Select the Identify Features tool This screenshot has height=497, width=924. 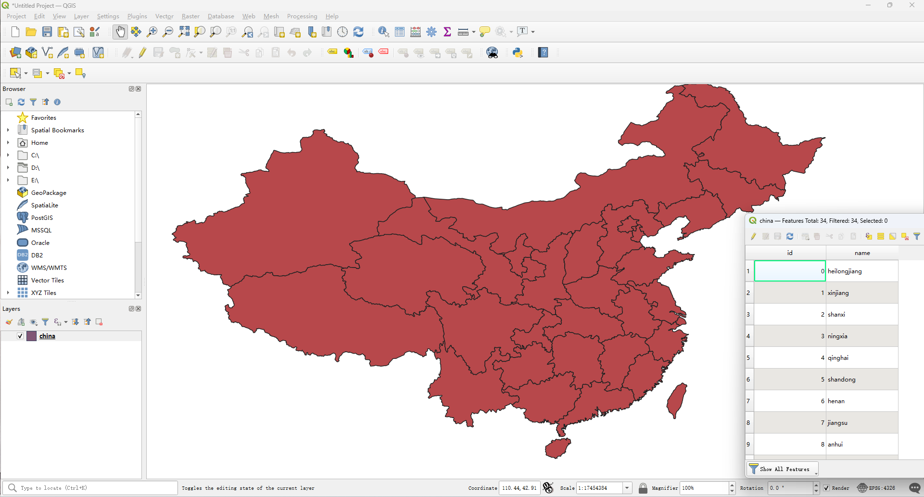pyautogui.click(x=384, y=32)
